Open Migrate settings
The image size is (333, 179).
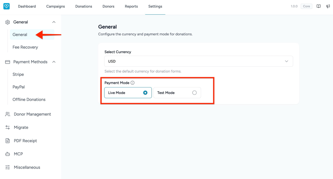[21, 127]
